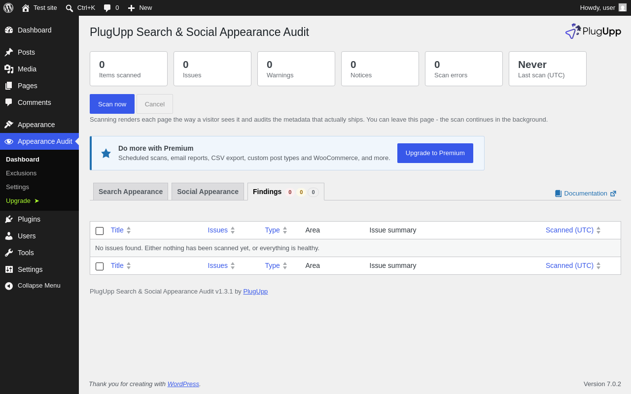Click the grey notices count badge on Findings
631x394 pixels.
tap(313, 192)
